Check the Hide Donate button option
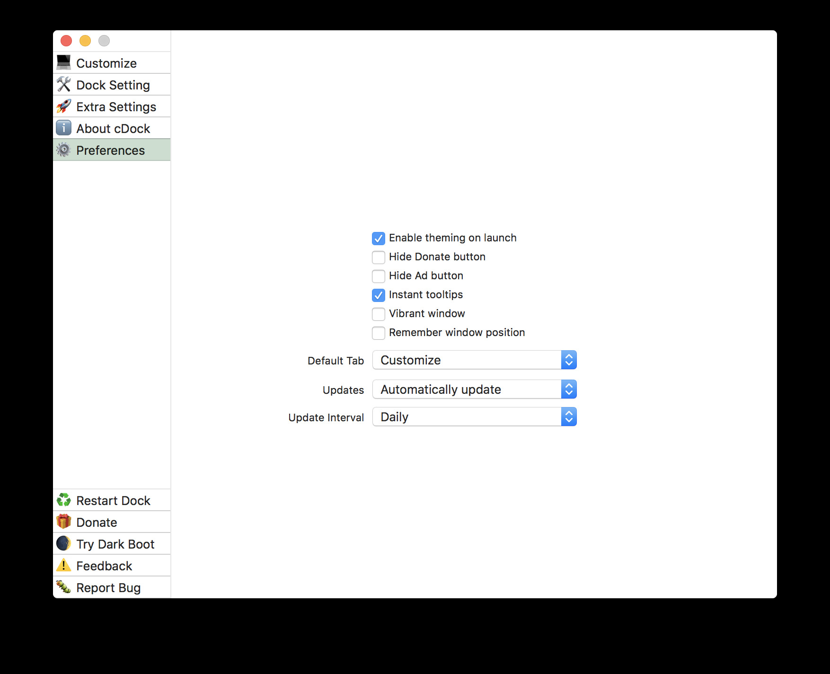830x674 pixels. [x=379, y=257]
